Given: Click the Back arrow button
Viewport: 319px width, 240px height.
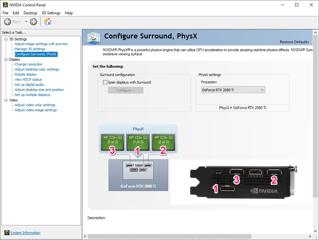Looking at the screenshot, I should coord(8,22).
